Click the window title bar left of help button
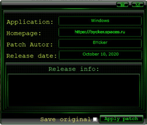The width and height of the screenshot is (147, 125). [x=58, y=4]
